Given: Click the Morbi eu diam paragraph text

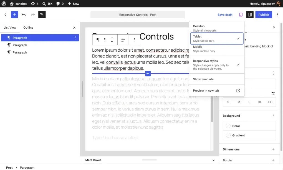Looking at the screenshot, I should pos(146,103).
